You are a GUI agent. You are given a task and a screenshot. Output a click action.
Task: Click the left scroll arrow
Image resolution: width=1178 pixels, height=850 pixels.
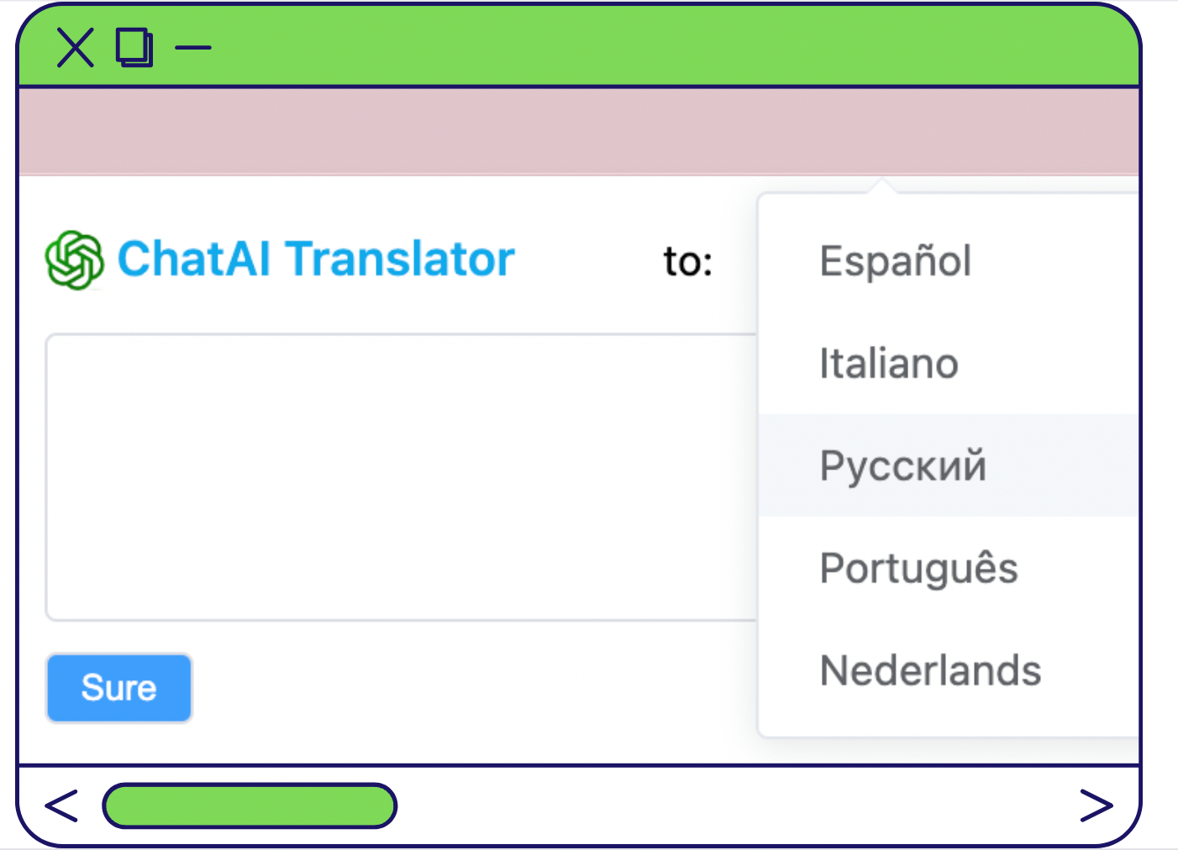(61, 805)
